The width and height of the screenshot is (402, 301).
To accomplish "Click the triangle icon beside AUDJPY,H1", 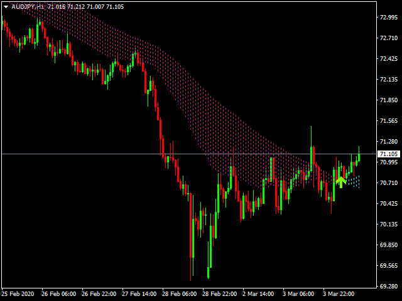I will 6,6.
